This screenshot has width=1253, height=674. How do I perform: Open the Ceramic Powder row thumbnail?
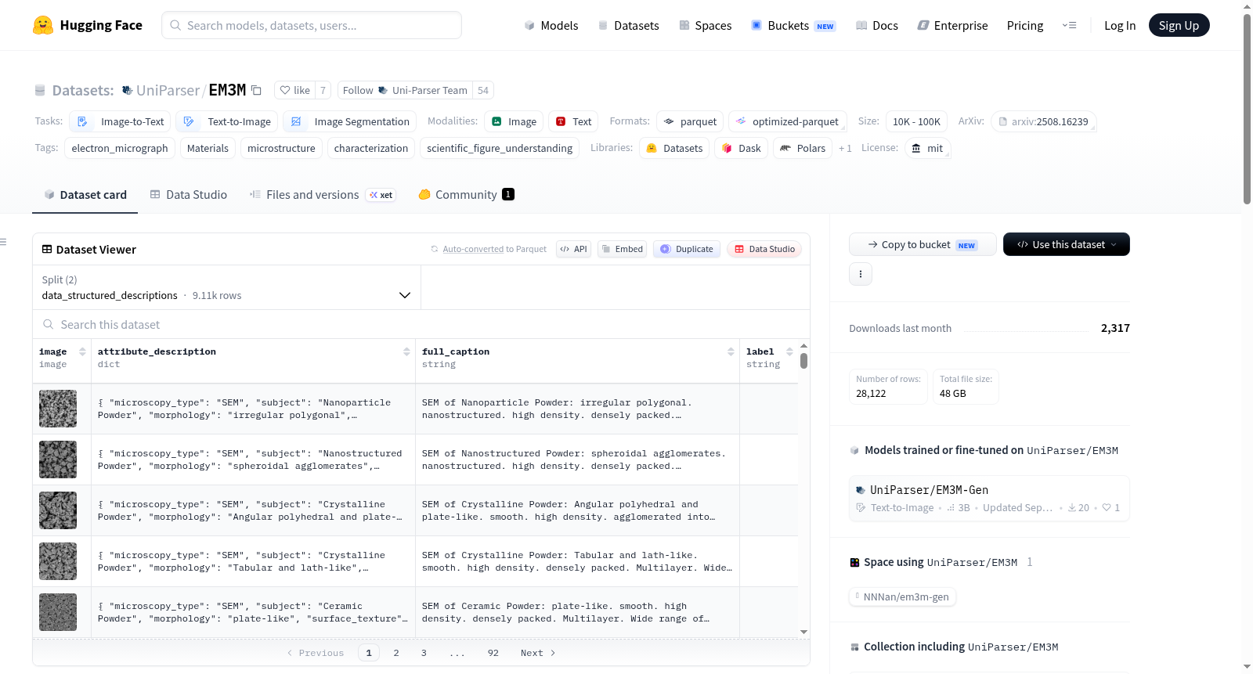click(58, 612)
